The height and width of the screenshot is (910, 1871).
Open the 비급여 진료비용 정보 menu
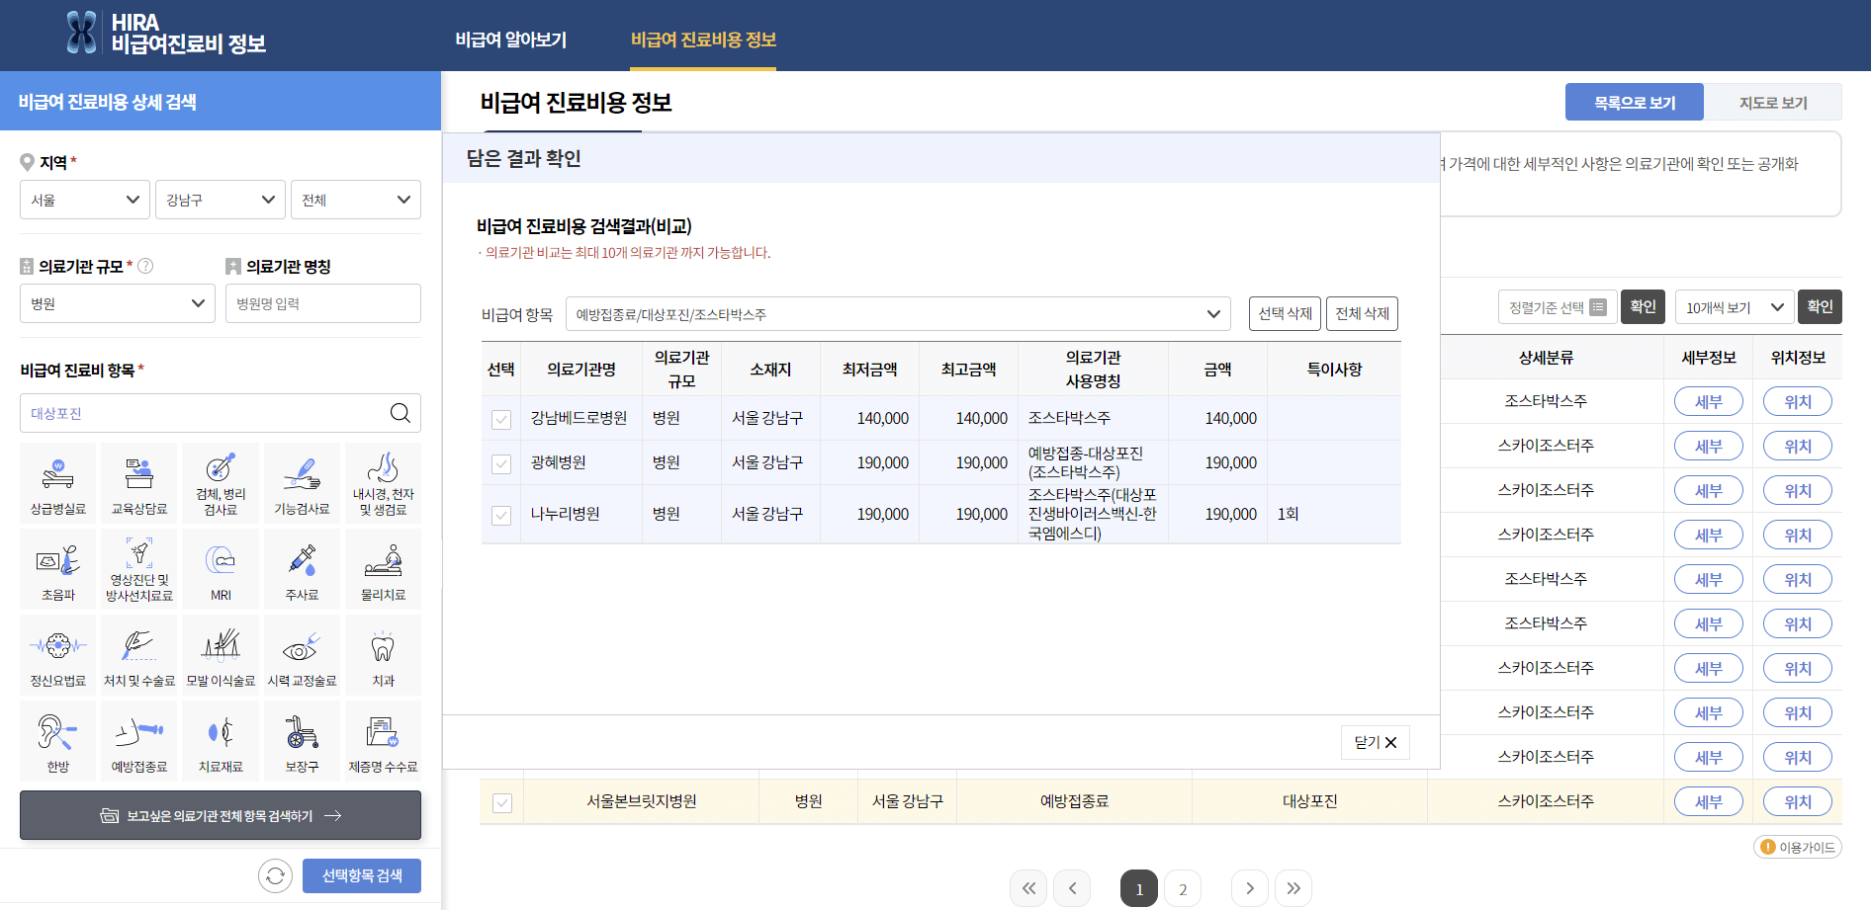pyautogui.click(x=703, y=40)
